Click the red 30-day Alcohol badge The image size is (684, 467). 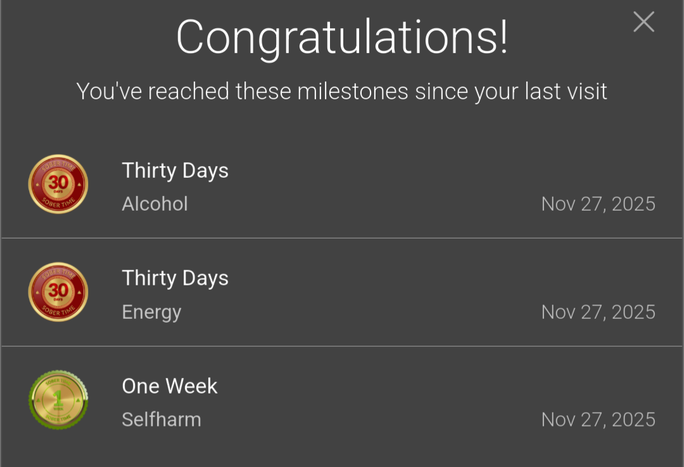tap(58, 184)
